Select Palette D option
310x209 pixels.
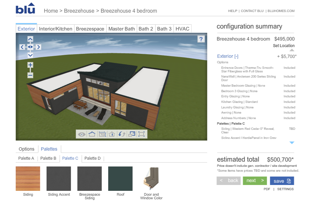(93, 158)
